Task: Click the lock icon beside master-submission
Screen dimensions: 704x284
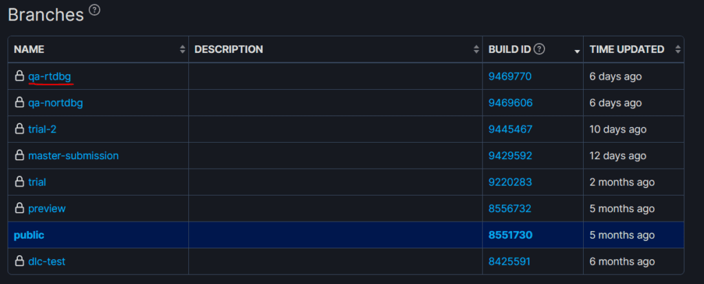Action: click(19, 155)
